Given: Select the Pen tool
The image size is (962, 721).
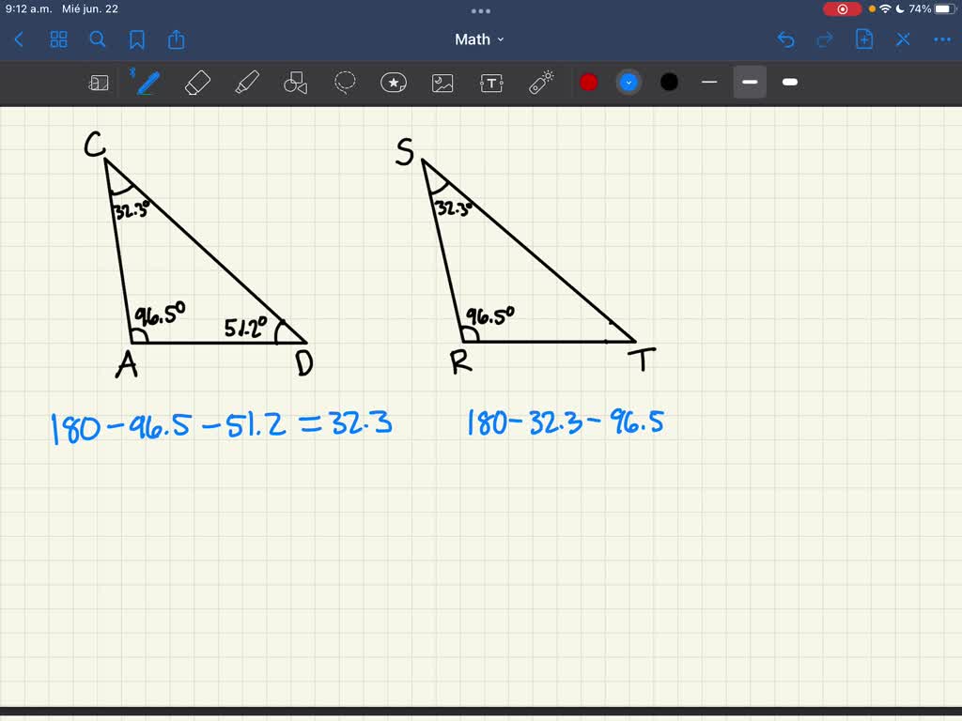Looking at the screenshot, I should coord(146,82).
